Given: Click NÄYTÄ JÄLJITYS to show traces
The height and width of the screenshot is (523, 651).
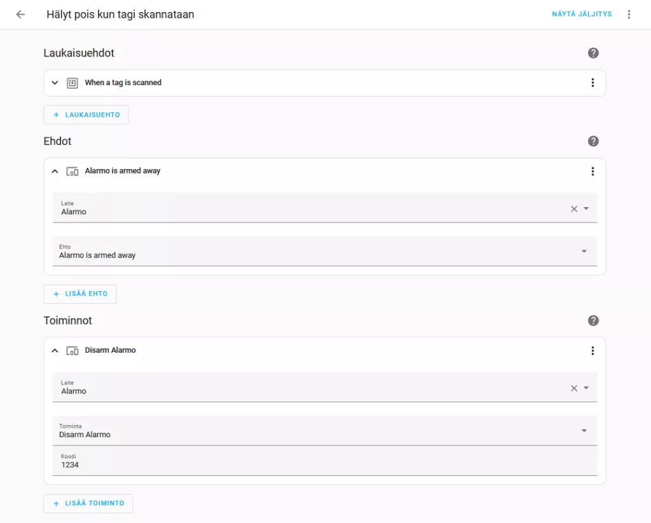Looking at the screenshot, I should (582, 14).
